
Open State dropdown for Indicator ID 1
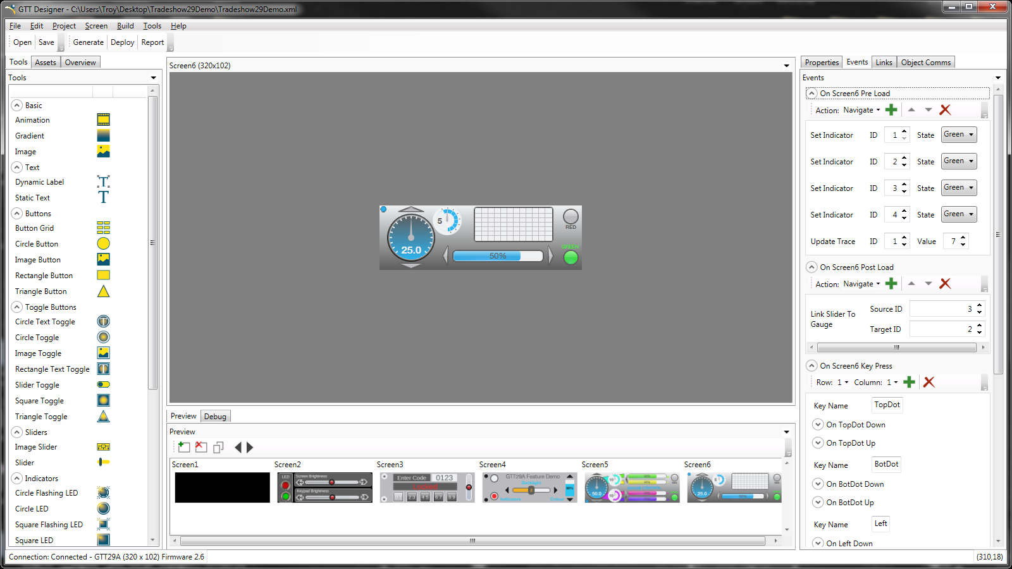(959, 135)
